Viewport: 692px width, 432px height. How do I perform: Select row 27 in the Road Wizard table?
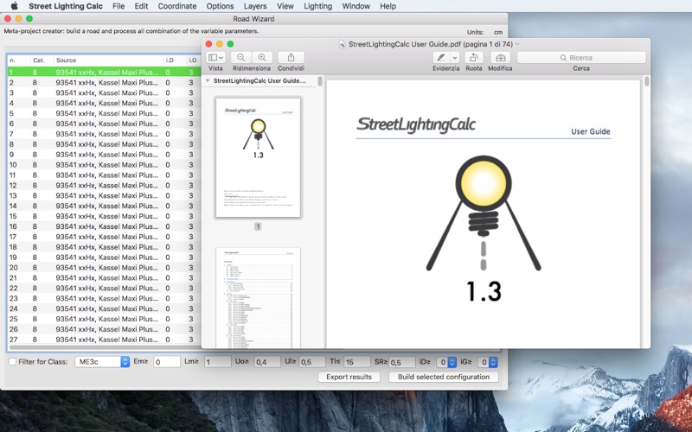(105, 340)
